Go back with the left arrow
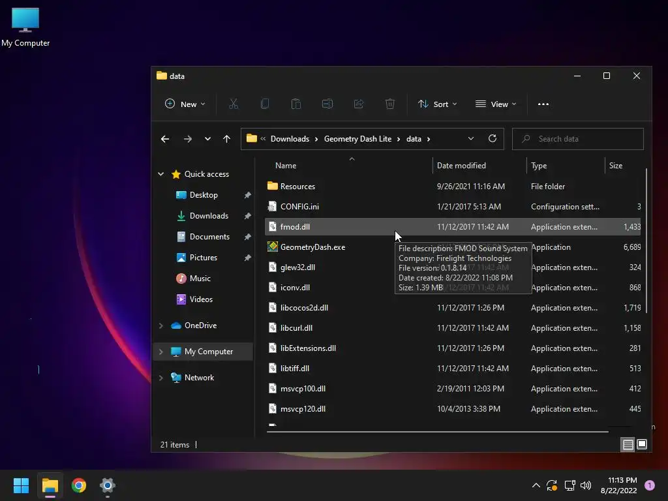The height and width of the screenshot is (501, 668). pyautogui.click(x=165, y=139)
